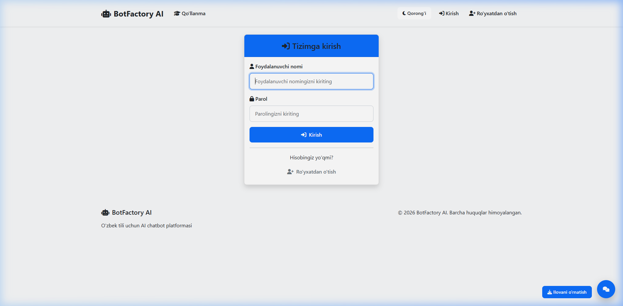Click the user icon next to Foydalanuvchi nomi
Screen dimensions: 623x306
[252, 66]
